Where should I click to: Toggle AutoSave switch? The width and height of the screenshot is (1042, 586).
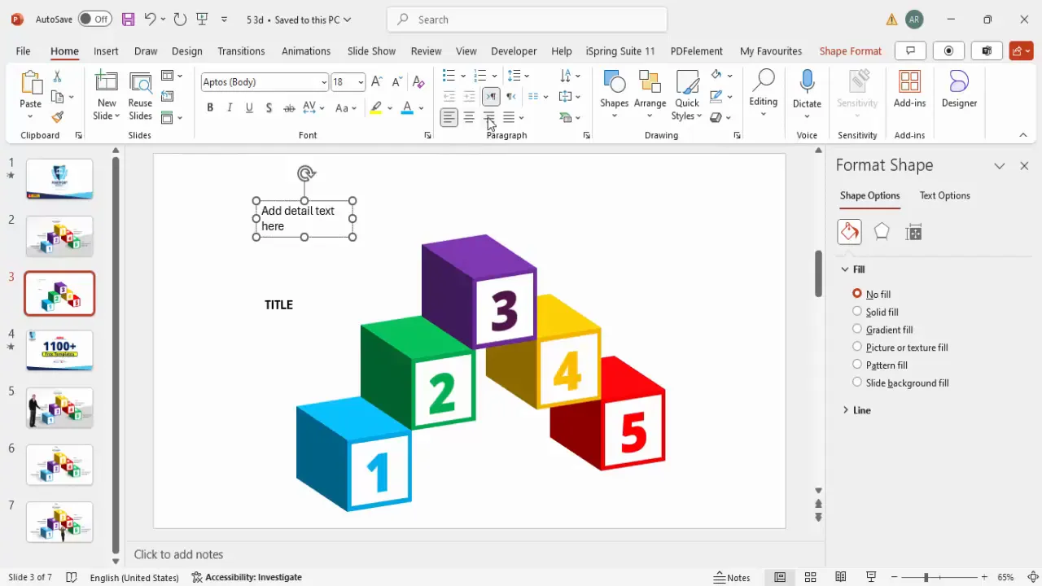point(95,19)
